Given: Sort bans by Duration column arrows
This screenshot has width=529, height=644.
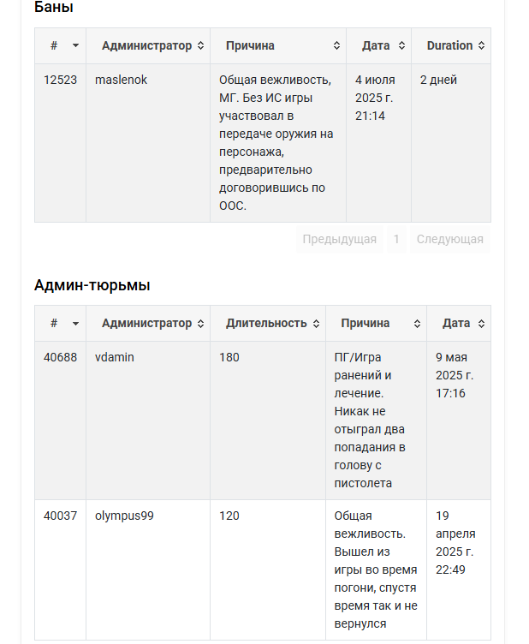Looking at the screenshot, I should pyautogui.click(x=481, y=45).
